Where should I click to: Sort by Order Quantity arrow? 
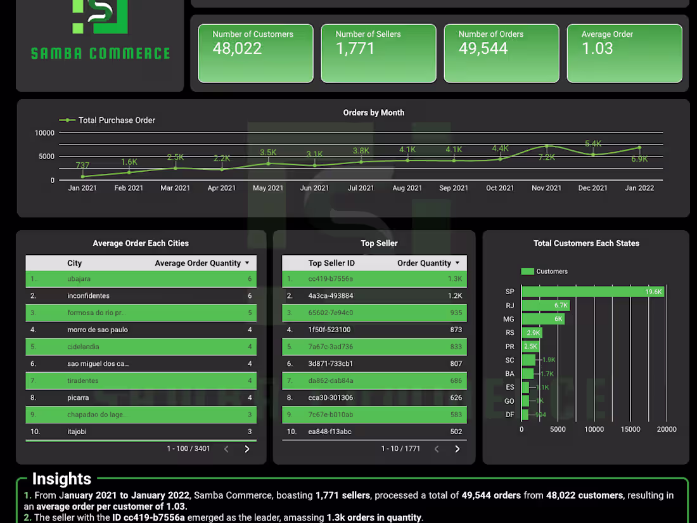coord(457,263)
